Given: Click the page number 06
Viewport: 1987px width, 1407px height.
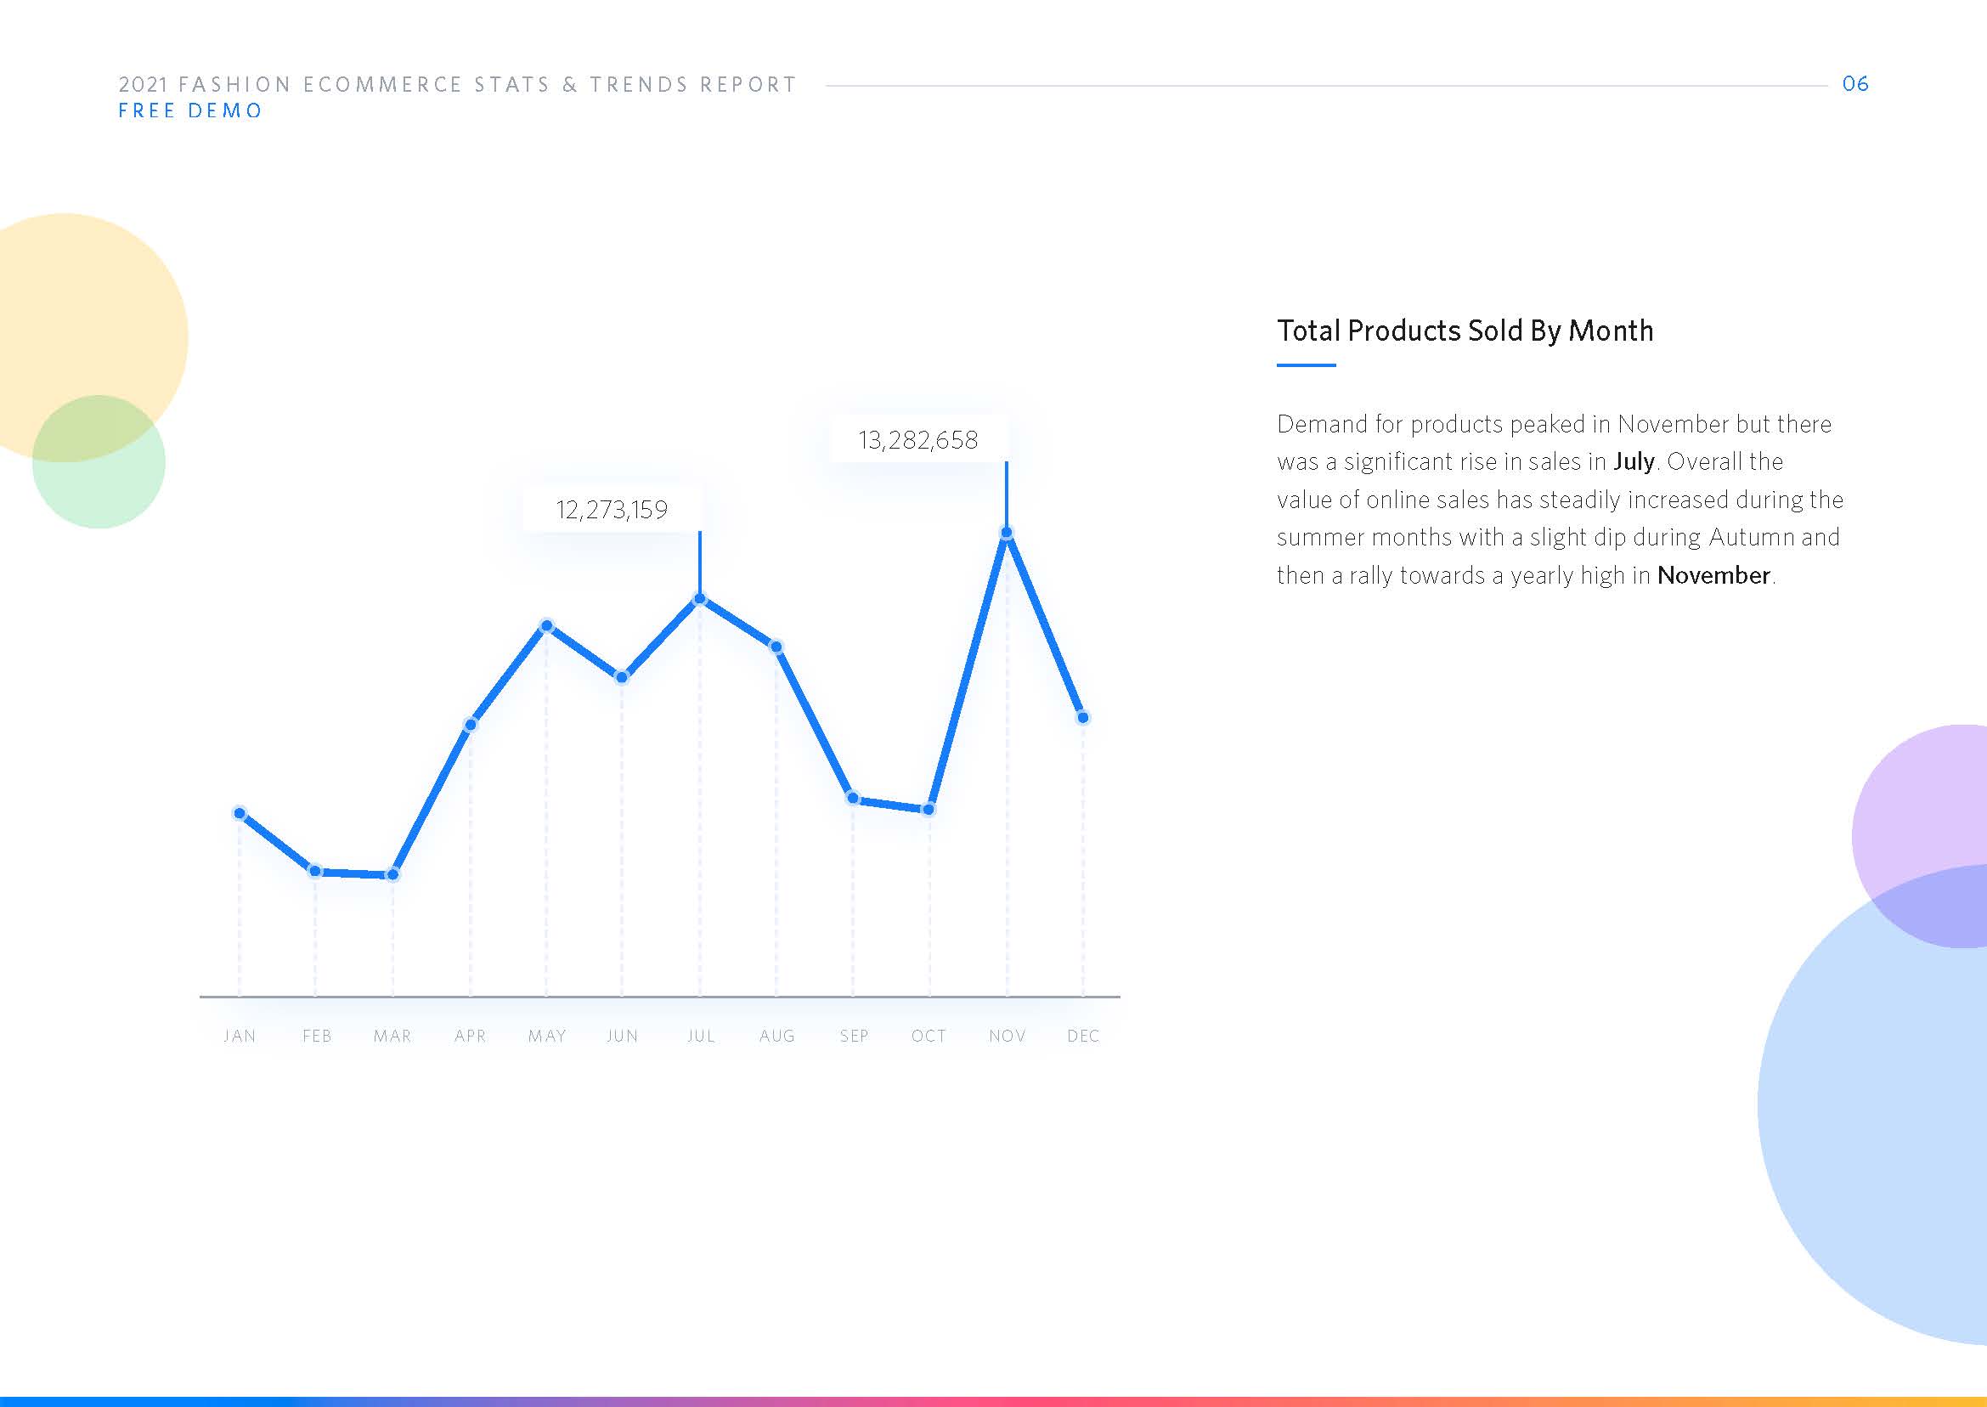Looking at the screenshot, I should [1854, 84].
